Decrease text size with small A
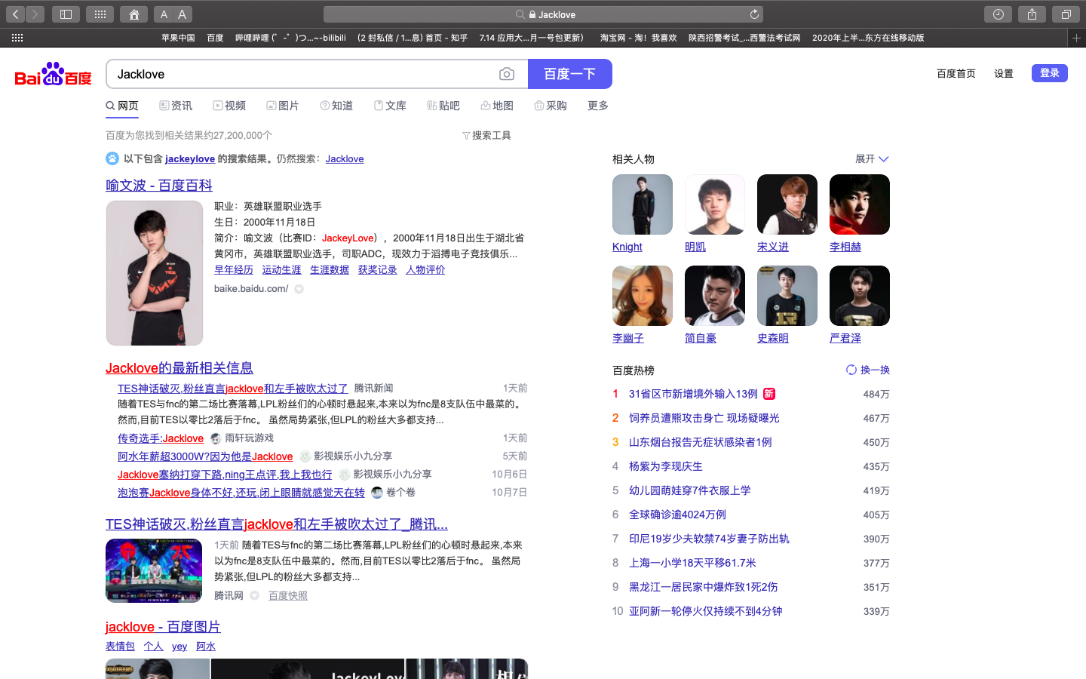This screenshot has height=679, width=1086. point(164,14)
